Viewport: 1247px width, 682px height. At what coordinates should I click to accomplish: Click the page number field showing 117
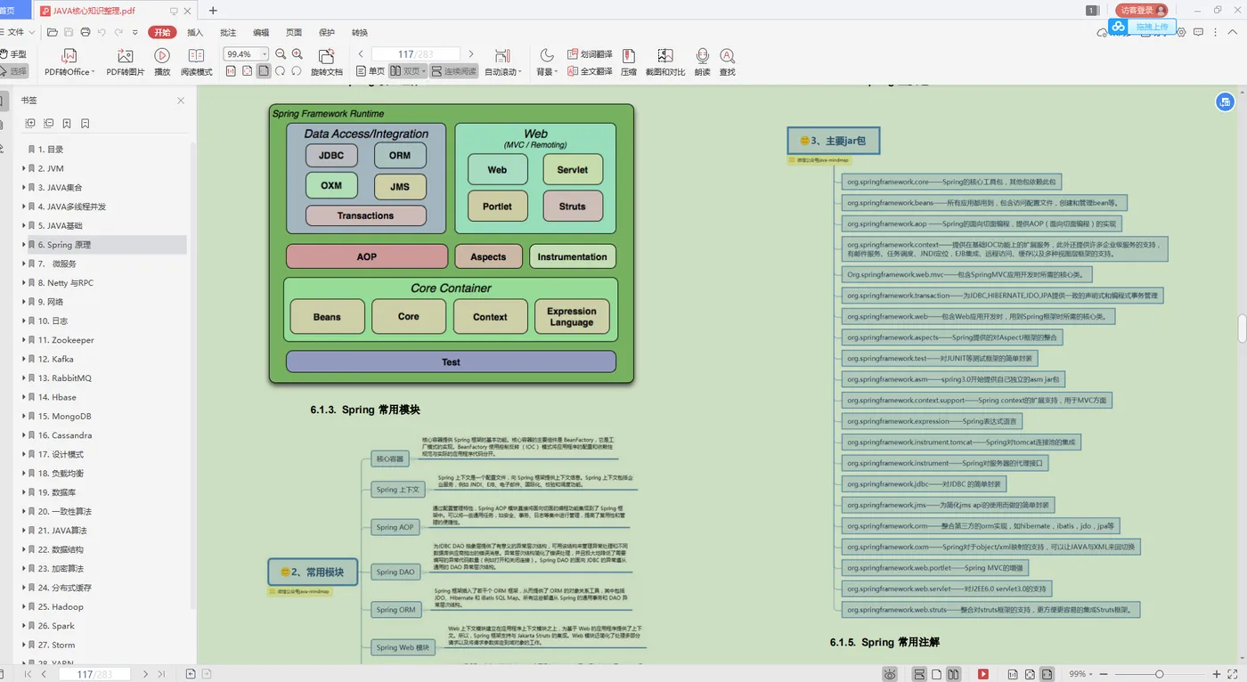click(415, 54)
